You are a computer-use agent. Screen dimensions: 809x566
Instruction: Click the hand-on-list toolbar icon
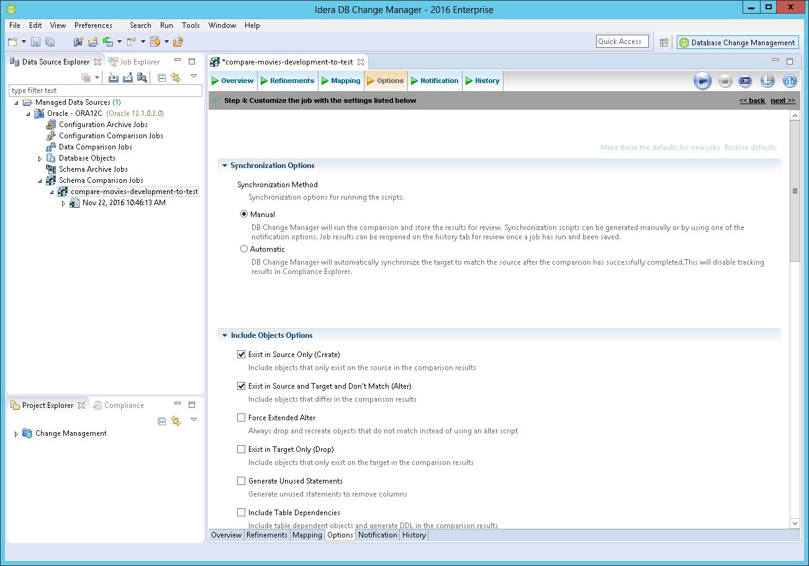click(155, 42)
